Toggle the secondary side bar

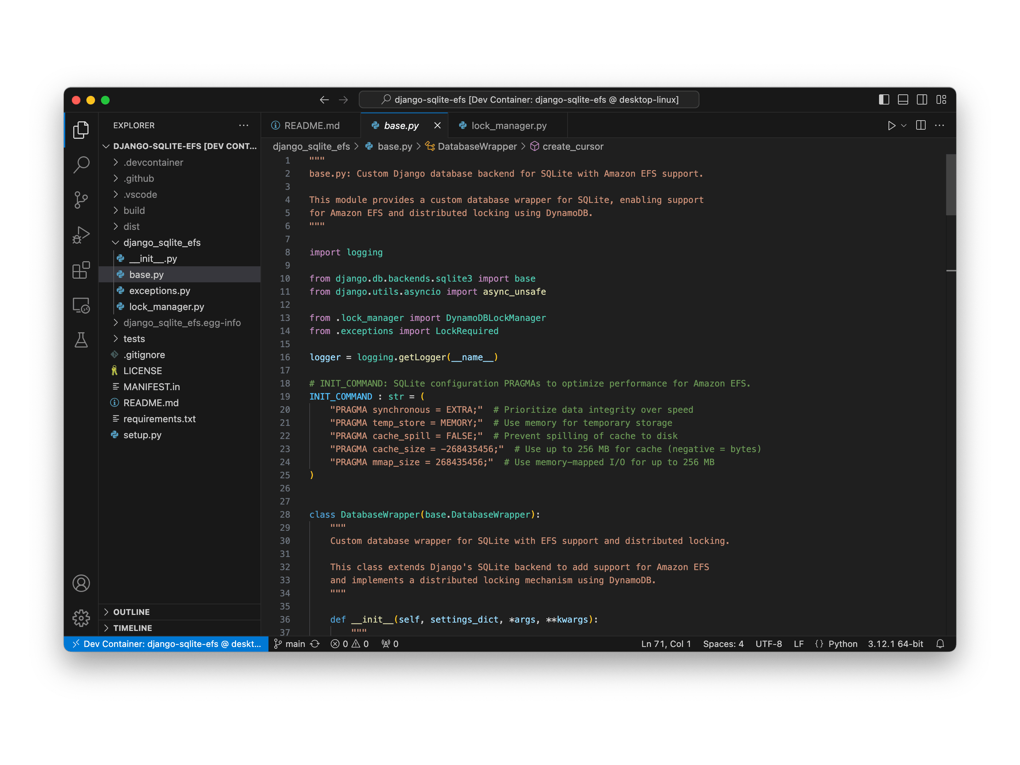click(922, 99)
